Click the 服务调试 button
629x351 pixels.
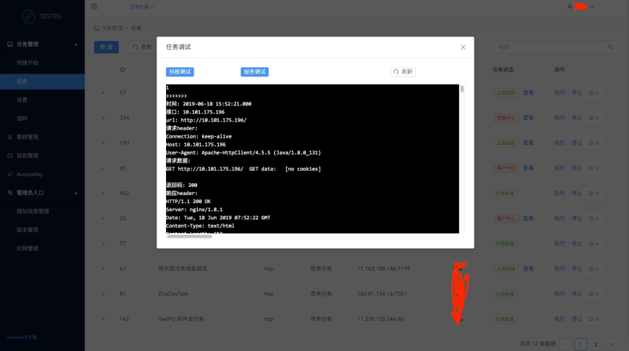pyautogui.click(x=254, y=72)
